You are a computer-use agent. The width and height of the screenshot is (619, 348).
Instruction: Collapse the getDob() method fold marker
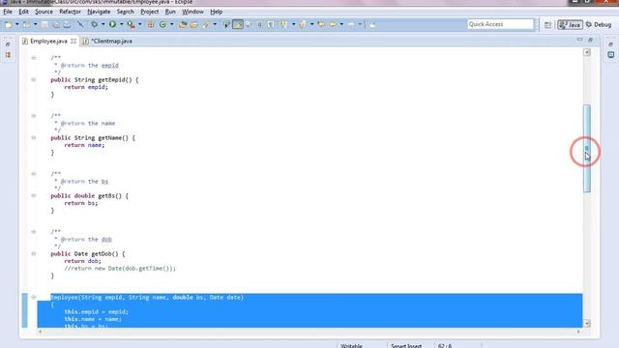34,253
